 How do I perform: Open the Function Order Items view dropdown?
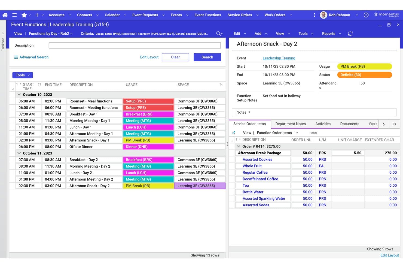coord(277,133)
